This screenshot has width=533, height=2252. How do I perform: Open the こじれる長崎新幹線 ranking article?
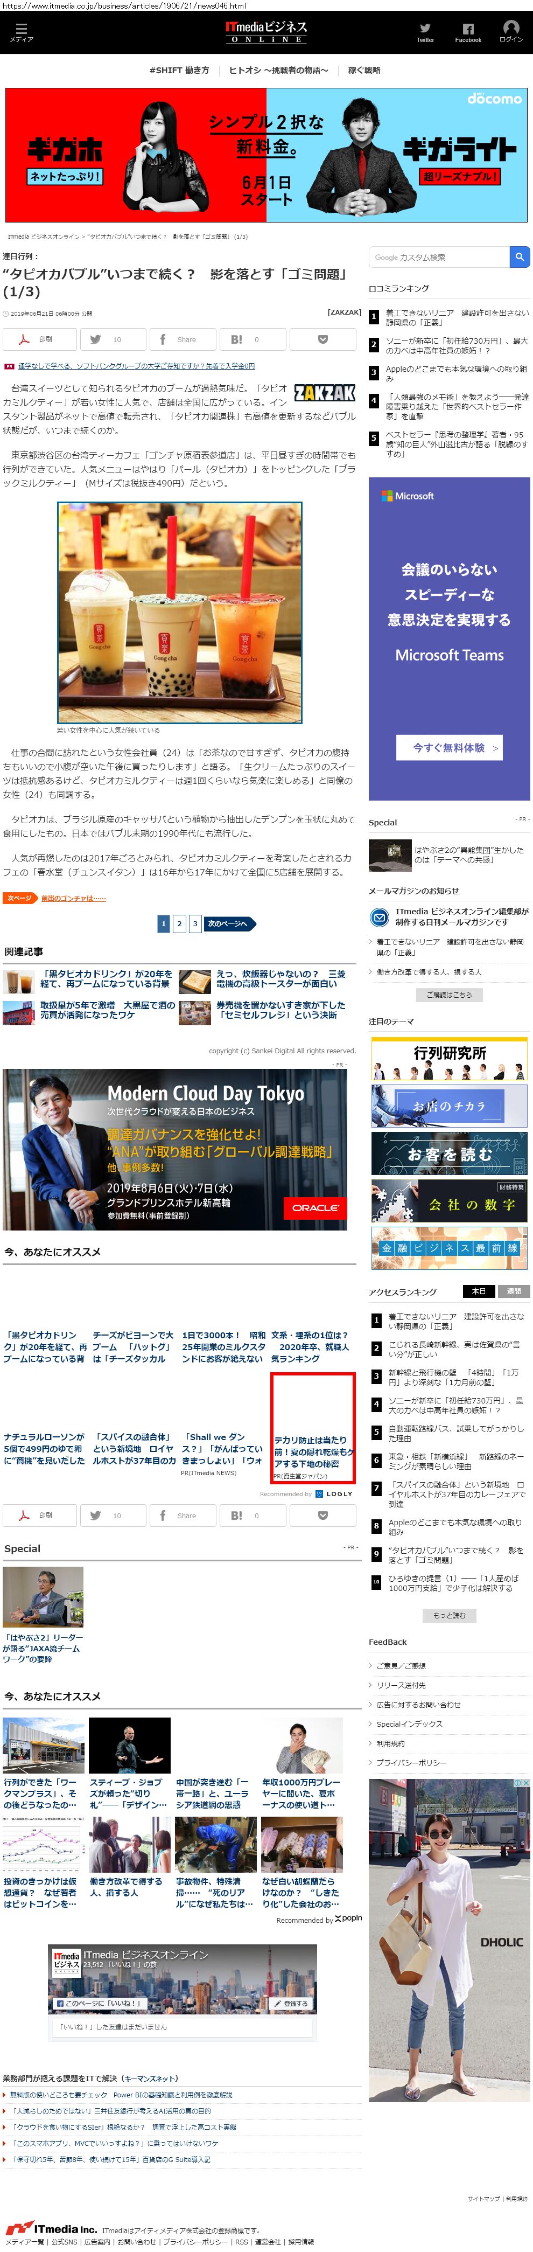[454, 1349]
